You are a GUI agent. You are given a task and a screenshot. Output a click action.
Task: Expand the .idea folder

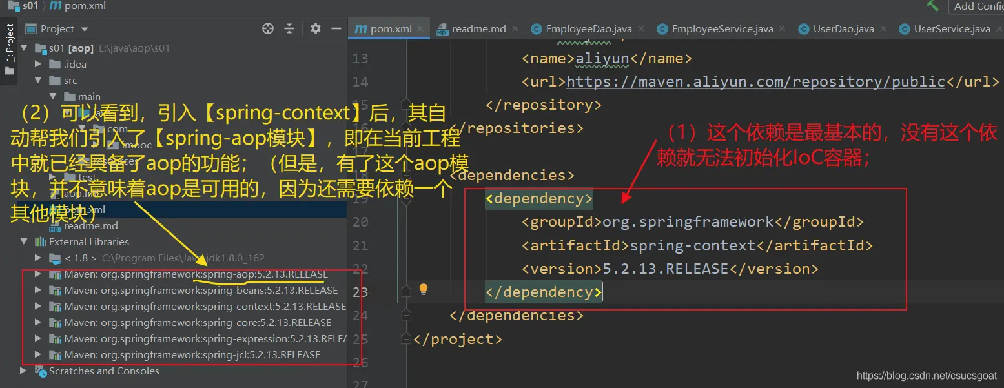(x=39, y=65)
